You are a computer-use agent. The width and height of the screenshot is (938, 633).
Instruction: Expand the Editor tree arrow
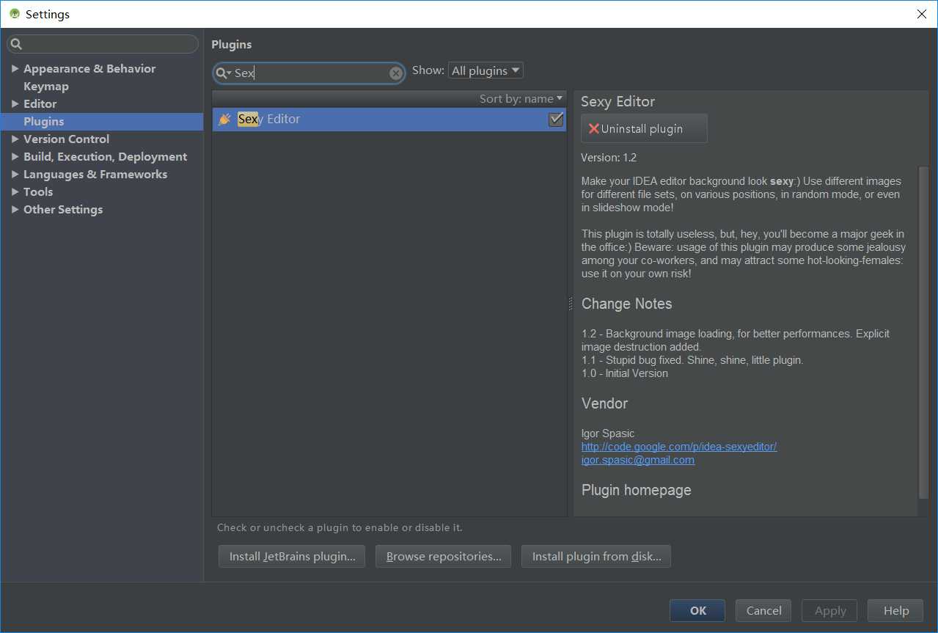[x=15, y=103]
